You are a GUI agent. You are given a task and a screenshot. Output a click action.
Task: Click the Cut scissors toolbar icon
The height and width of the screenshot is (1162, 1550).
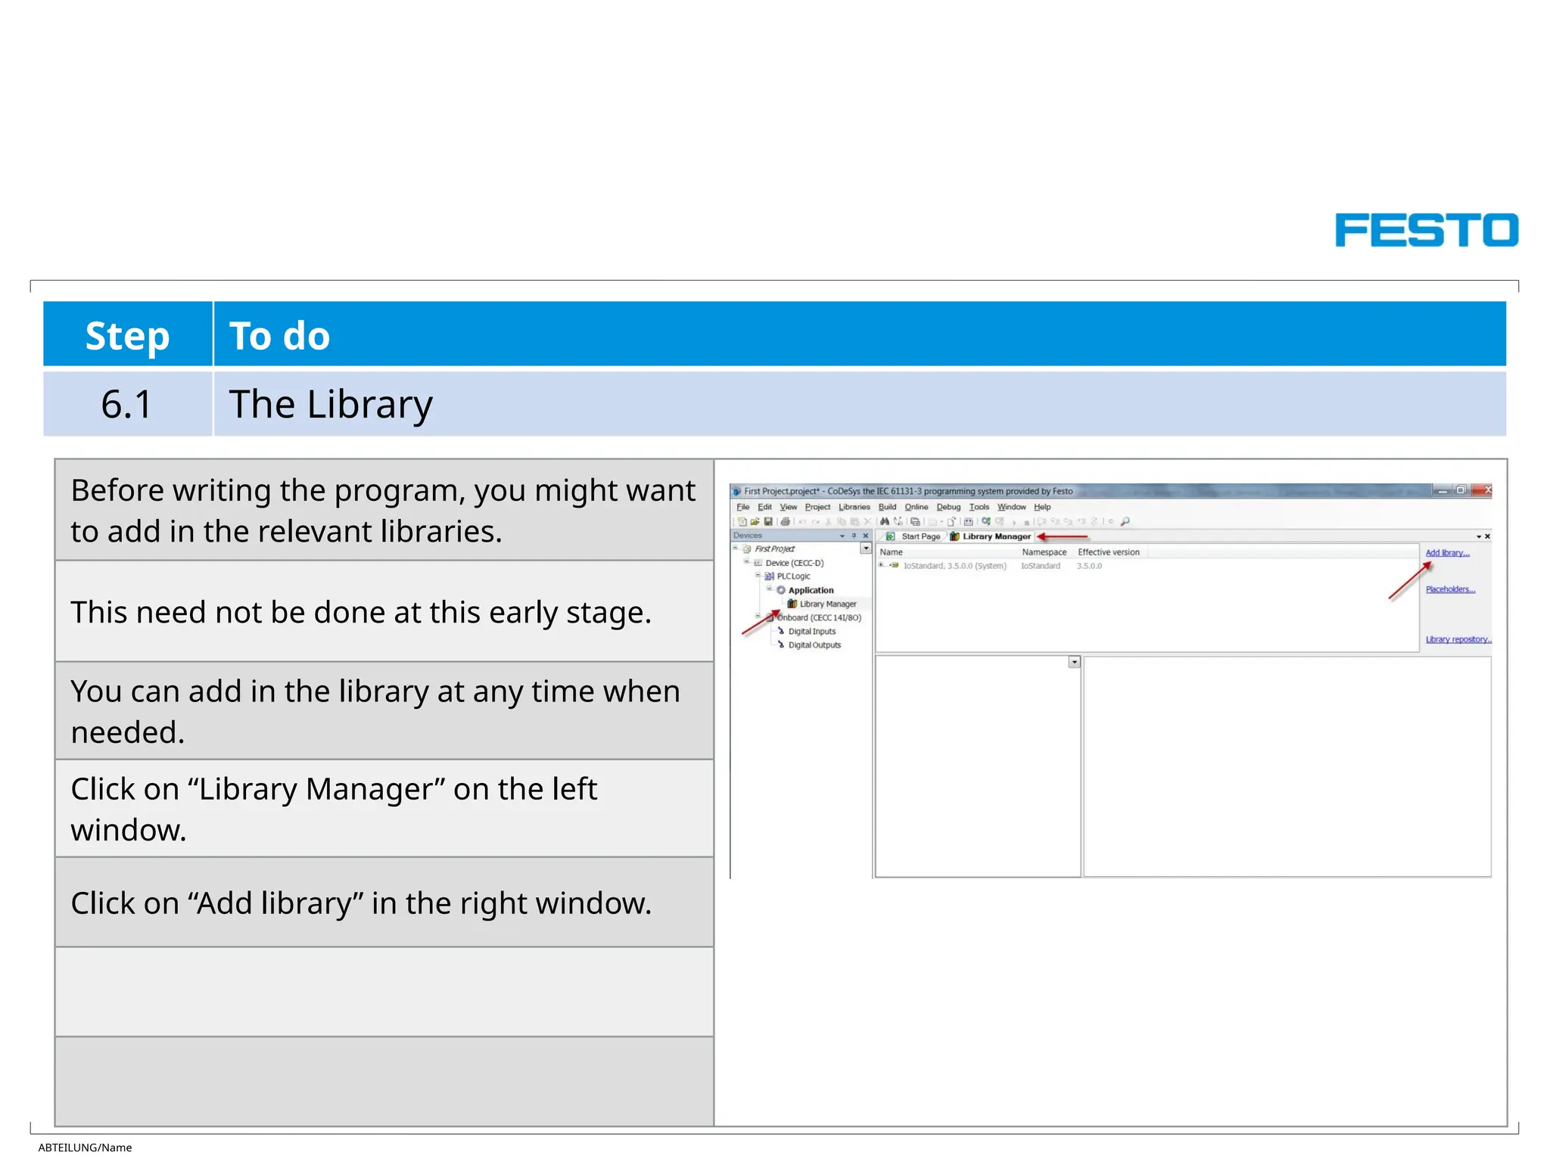tap(829, 521)
